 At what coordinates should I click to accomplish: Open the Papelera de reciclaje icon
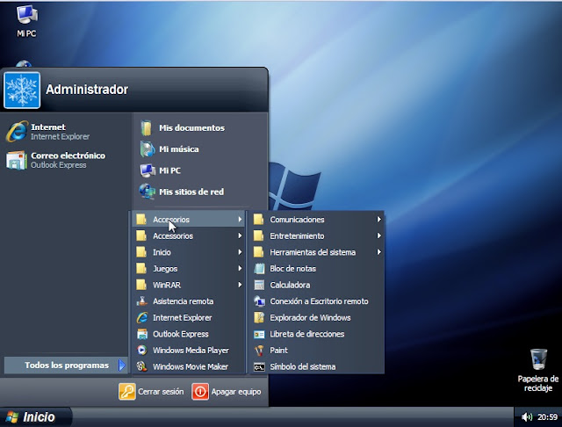(x=538, y=370)
